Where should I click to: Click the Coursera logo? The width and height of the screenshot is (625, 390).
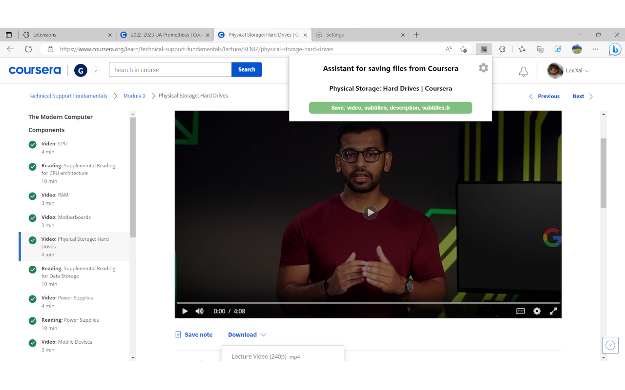(35, 70)
